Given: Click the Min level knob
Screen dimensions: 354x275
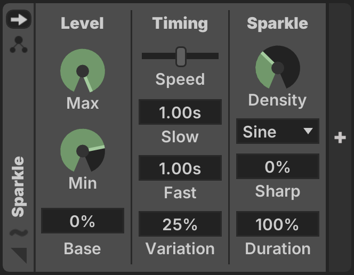Looking at the screenshot, I should coord(83,150).
